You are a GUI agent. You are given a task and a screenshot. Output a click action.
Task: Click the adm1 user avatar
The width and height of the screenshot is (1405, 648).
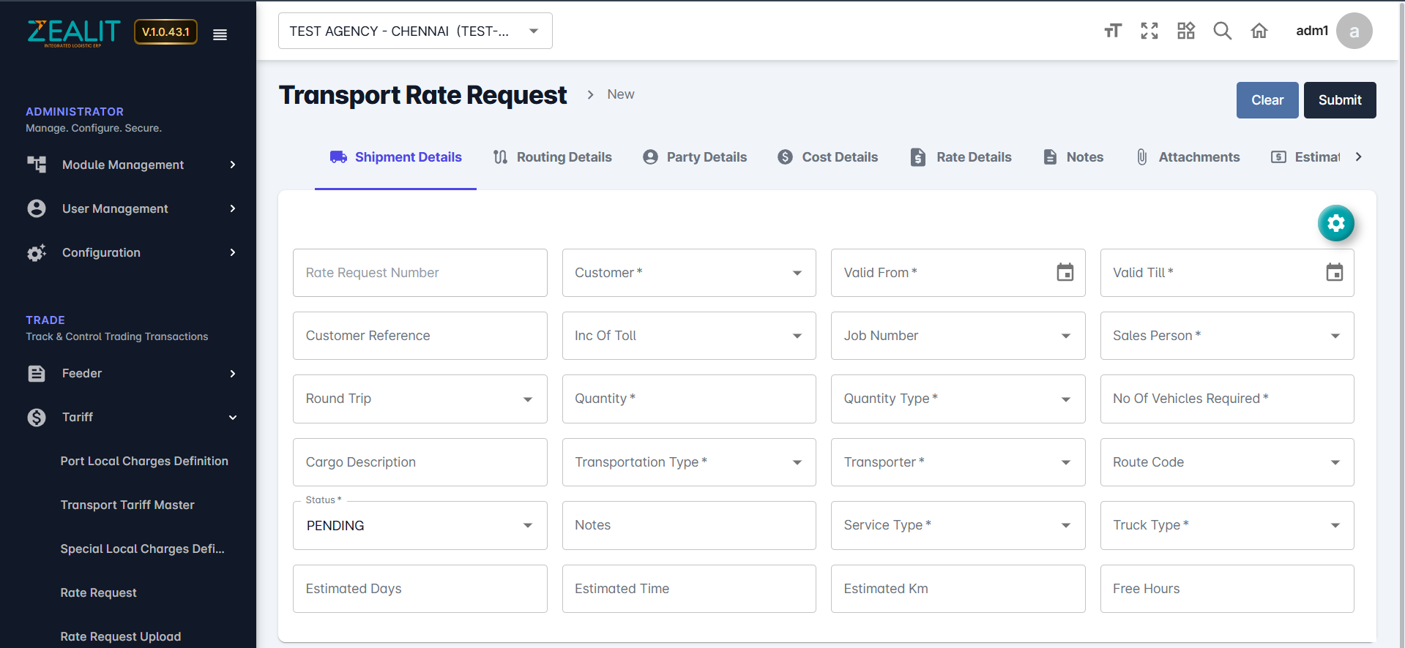coord(1353,31)
